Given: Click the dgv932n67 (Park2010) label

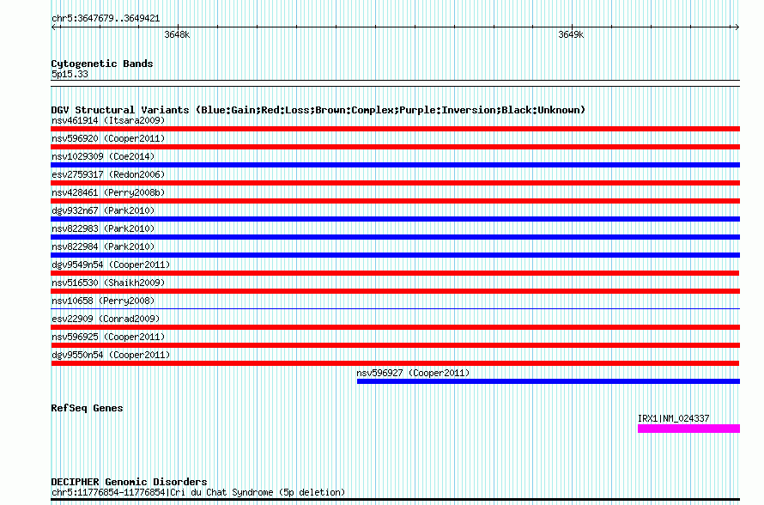Looking at the screenshot, I should (x=103, y=210).
